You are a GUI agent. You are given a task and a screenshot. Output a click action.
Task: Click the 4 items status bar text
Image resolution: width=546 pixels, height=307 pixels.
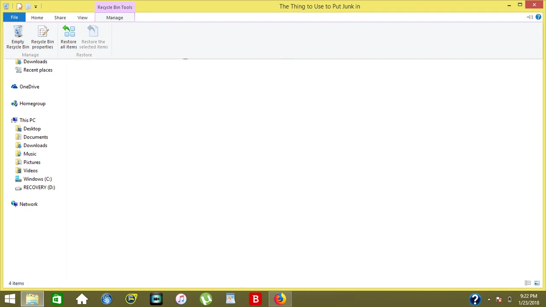pyautogui.click(x=16, y=283)
